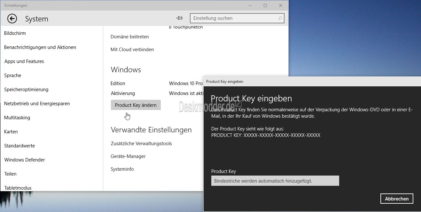Select Netzbetrieb und Energiesparen
The width and height of the screenshot is (421, 212).
(x=37, y=104)
